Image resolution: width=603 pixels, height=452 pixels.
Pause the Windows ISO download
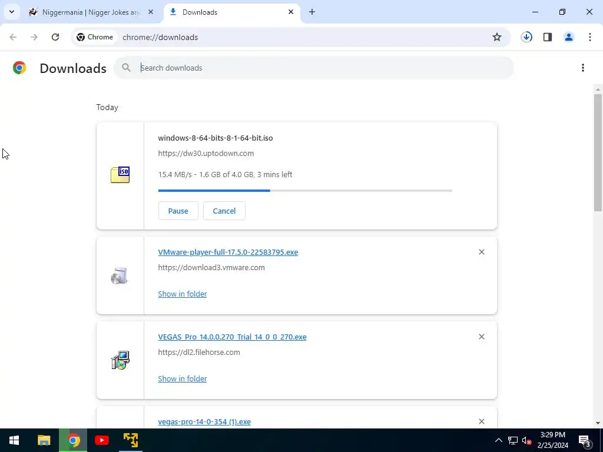pyautogui.click(x=178, y=211)
